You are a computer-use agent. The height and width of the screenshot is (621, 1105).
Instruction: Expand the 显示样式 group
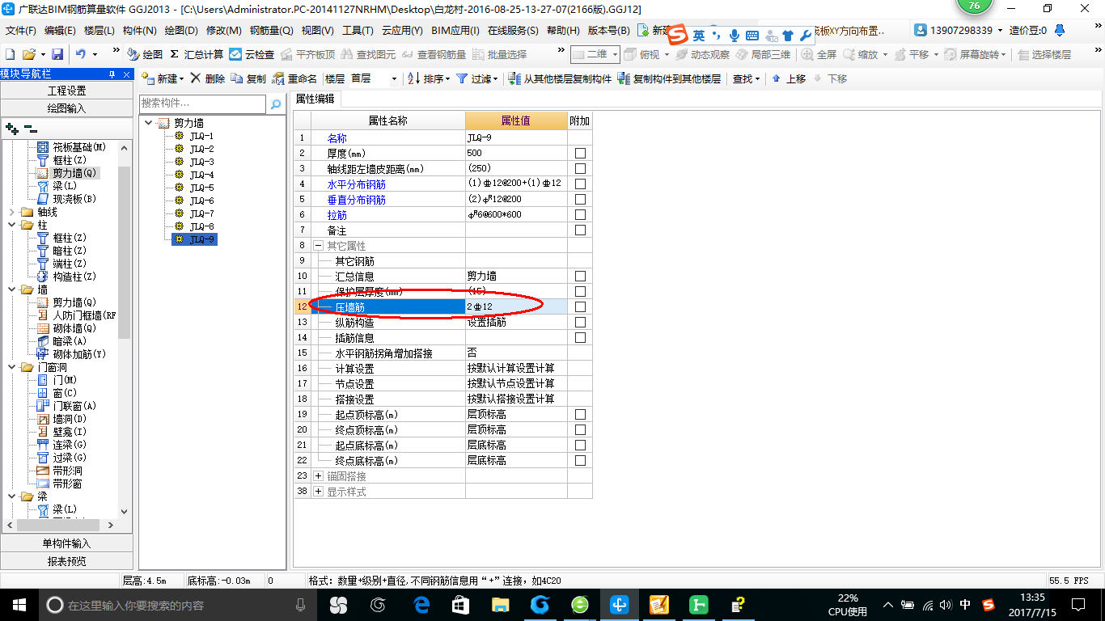(x=318, y=492)
